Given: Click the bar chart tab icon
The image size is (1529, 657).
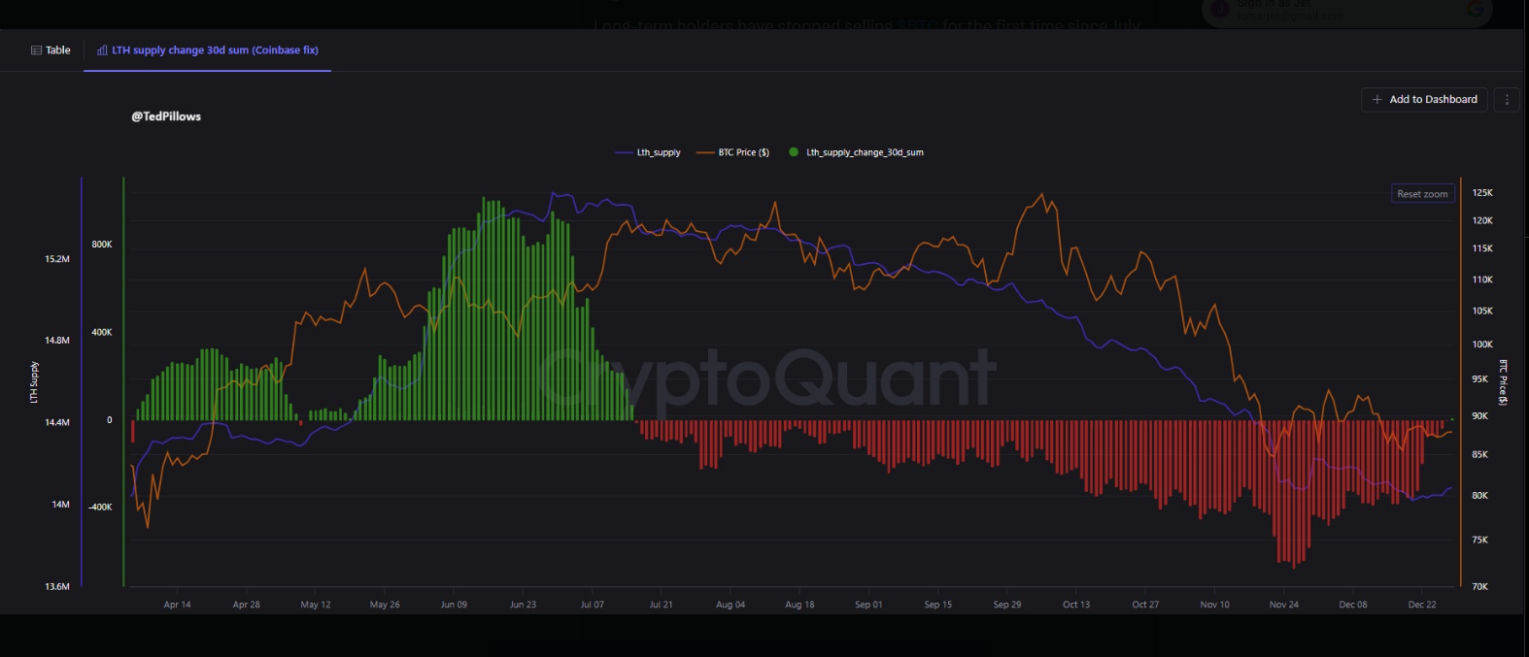Looking at the screenshot, I should (x=102, y=50).
